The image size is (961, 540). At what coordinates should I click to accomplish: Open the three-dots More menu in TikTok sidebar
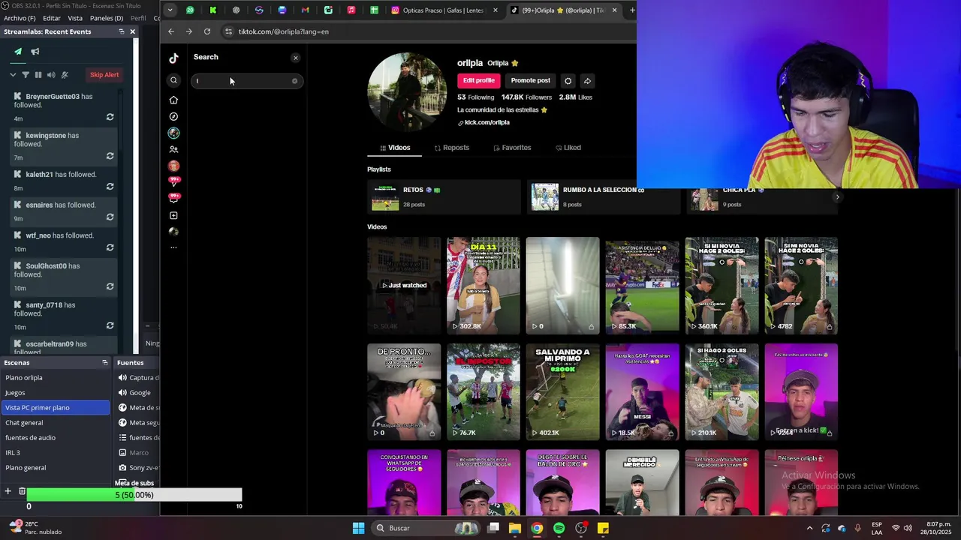tap(173, 247)
